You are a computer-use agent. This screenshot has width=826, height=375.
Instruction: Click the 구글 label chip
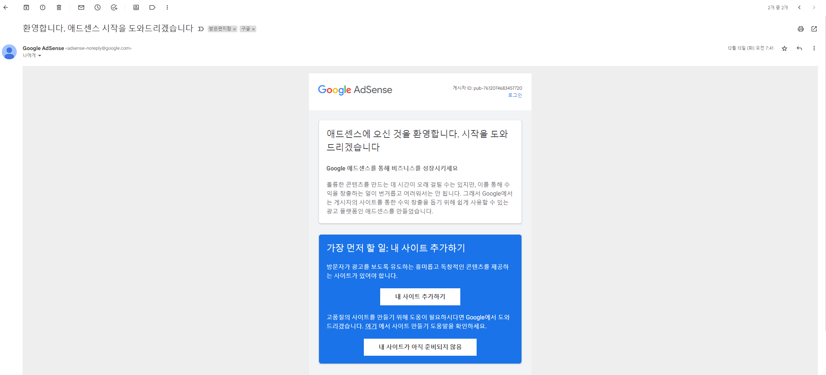pos(246,29)
